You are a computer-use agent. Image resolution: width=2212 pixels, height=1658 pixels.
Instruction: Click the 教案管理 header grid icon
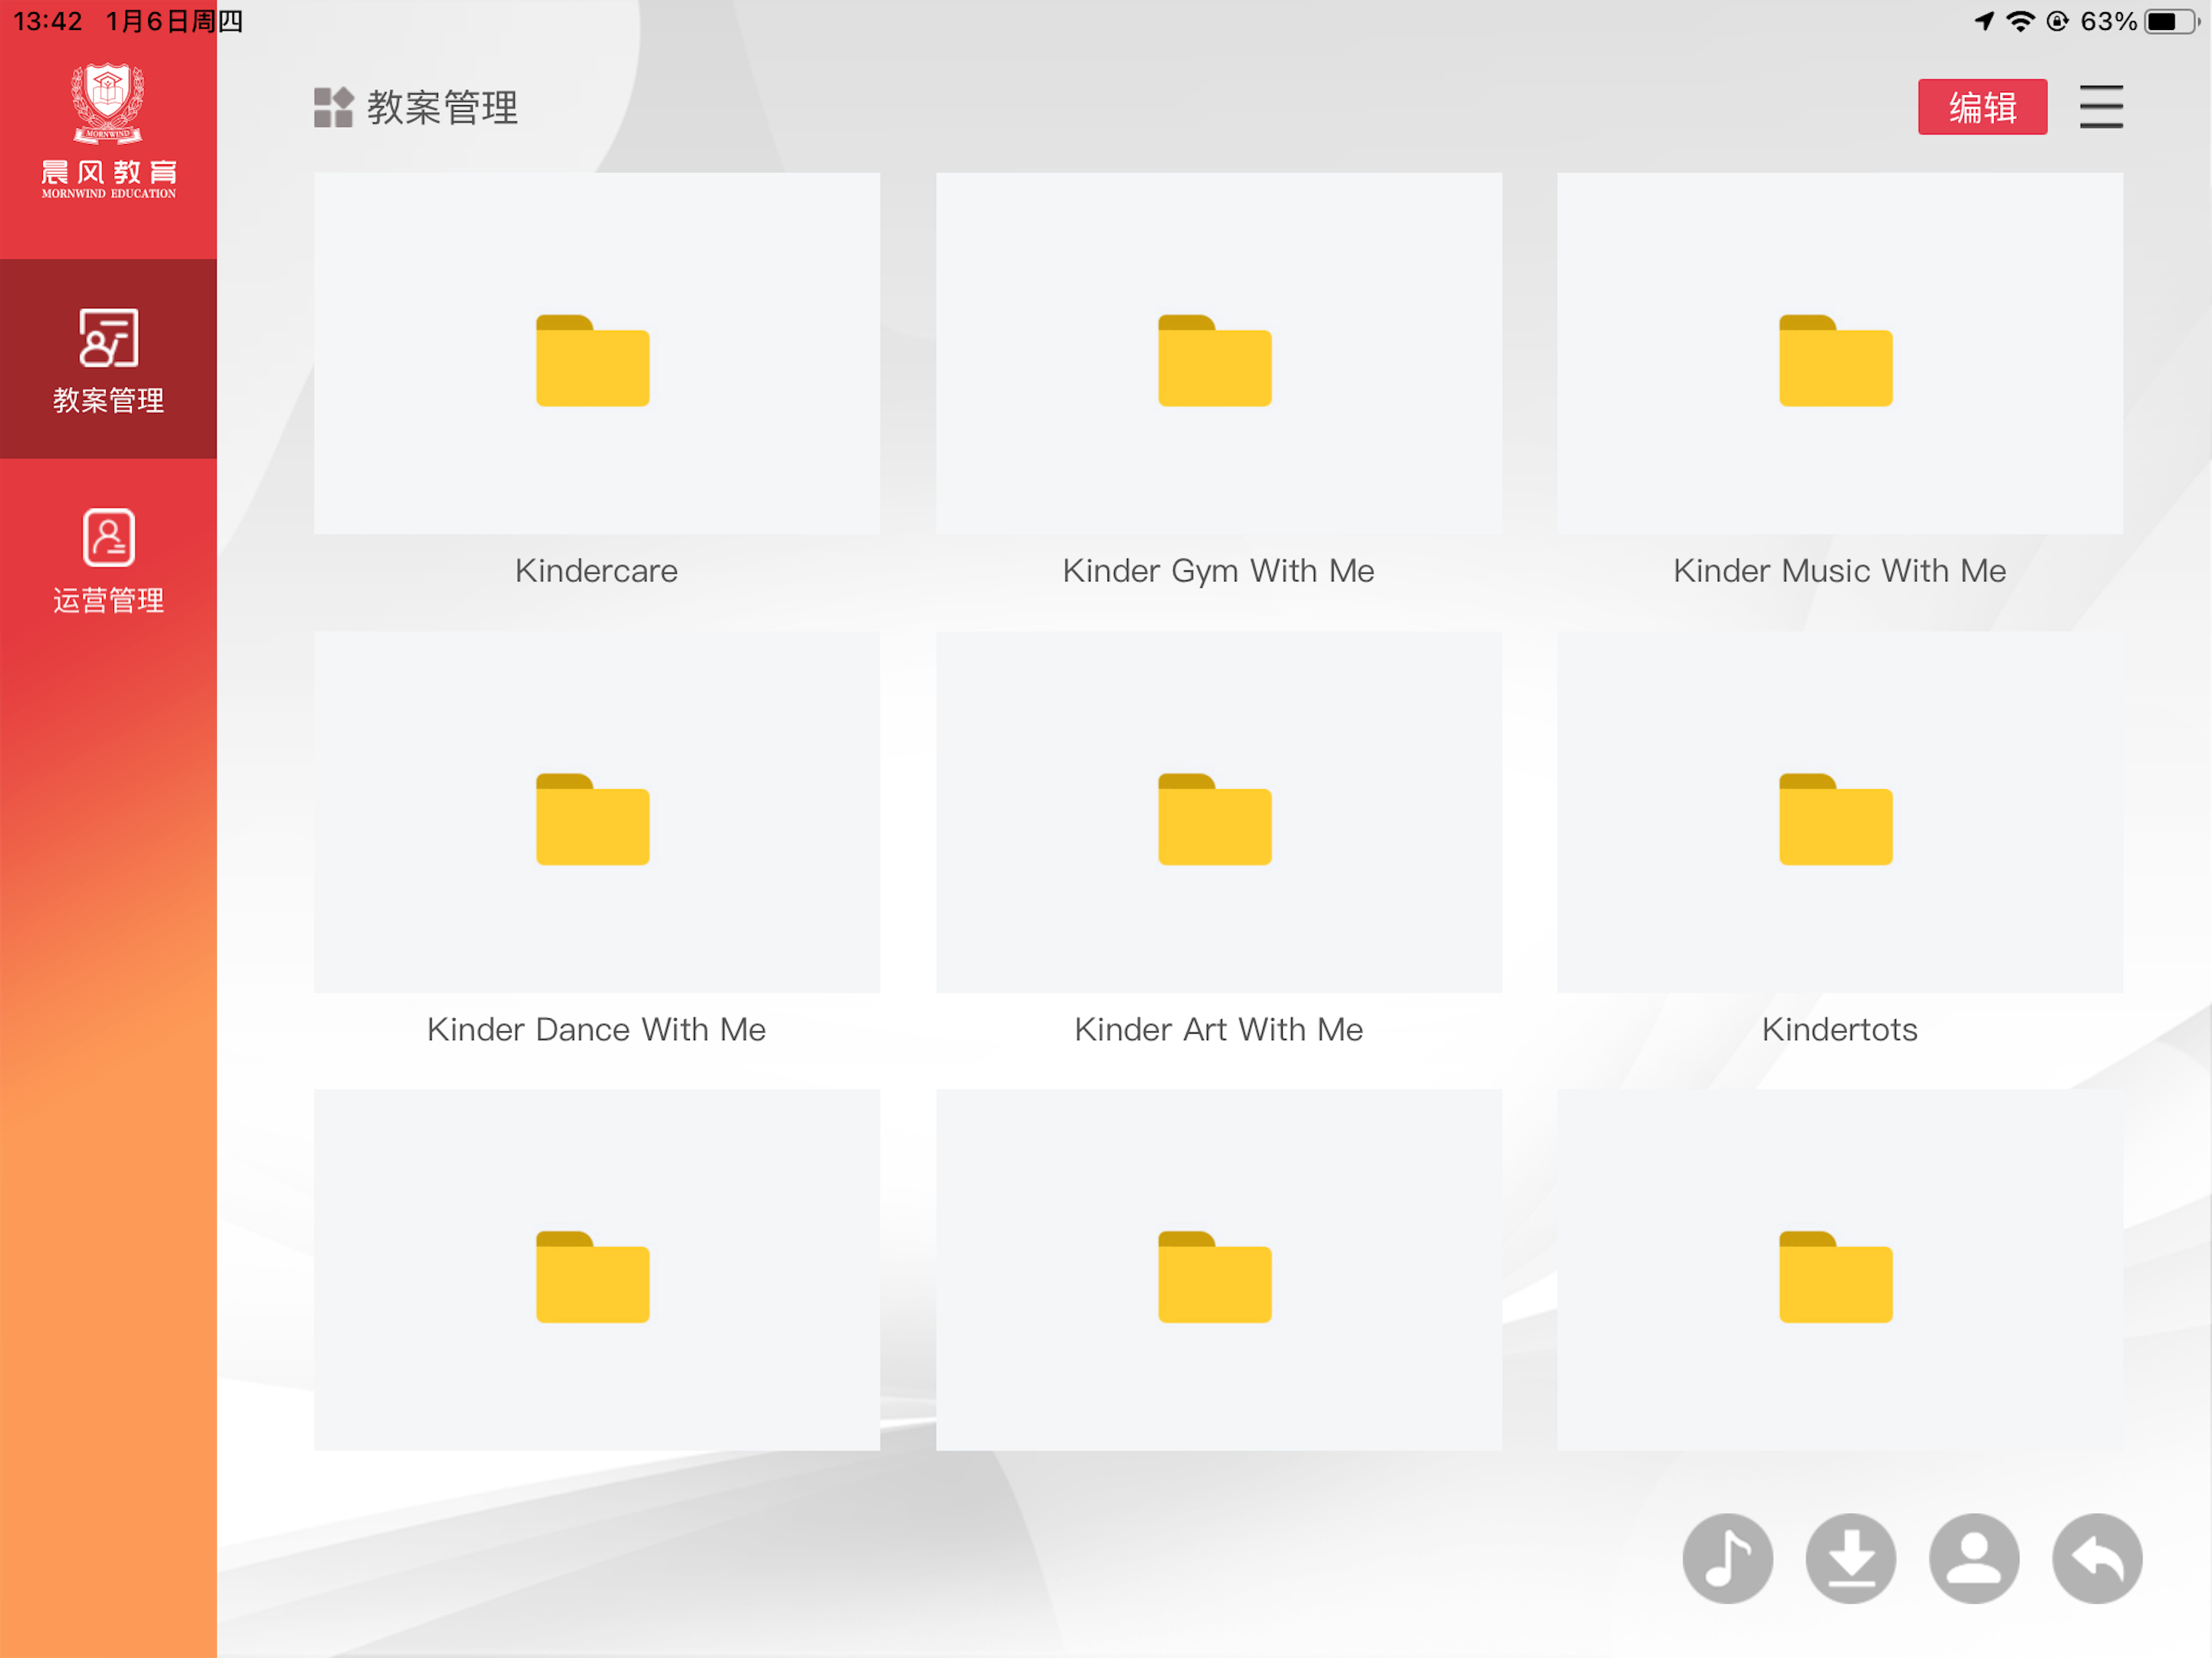333,107
